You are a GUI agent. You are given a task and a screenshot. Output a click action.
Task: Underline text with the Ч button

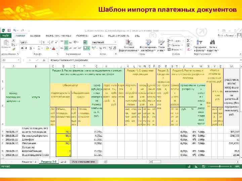[31, 48]
